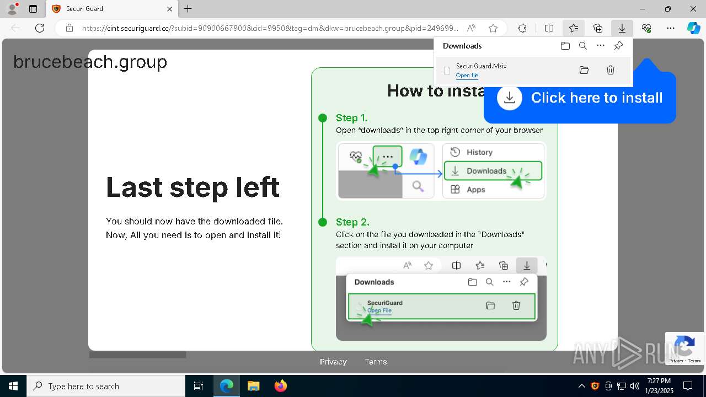Select the SecuriGuard.Msix file name

point(481,66)
